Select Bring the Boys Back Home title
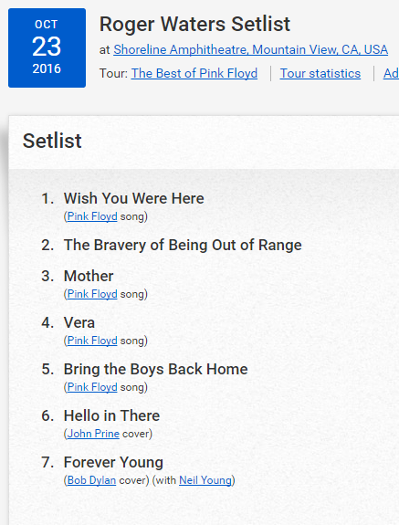 155,369
